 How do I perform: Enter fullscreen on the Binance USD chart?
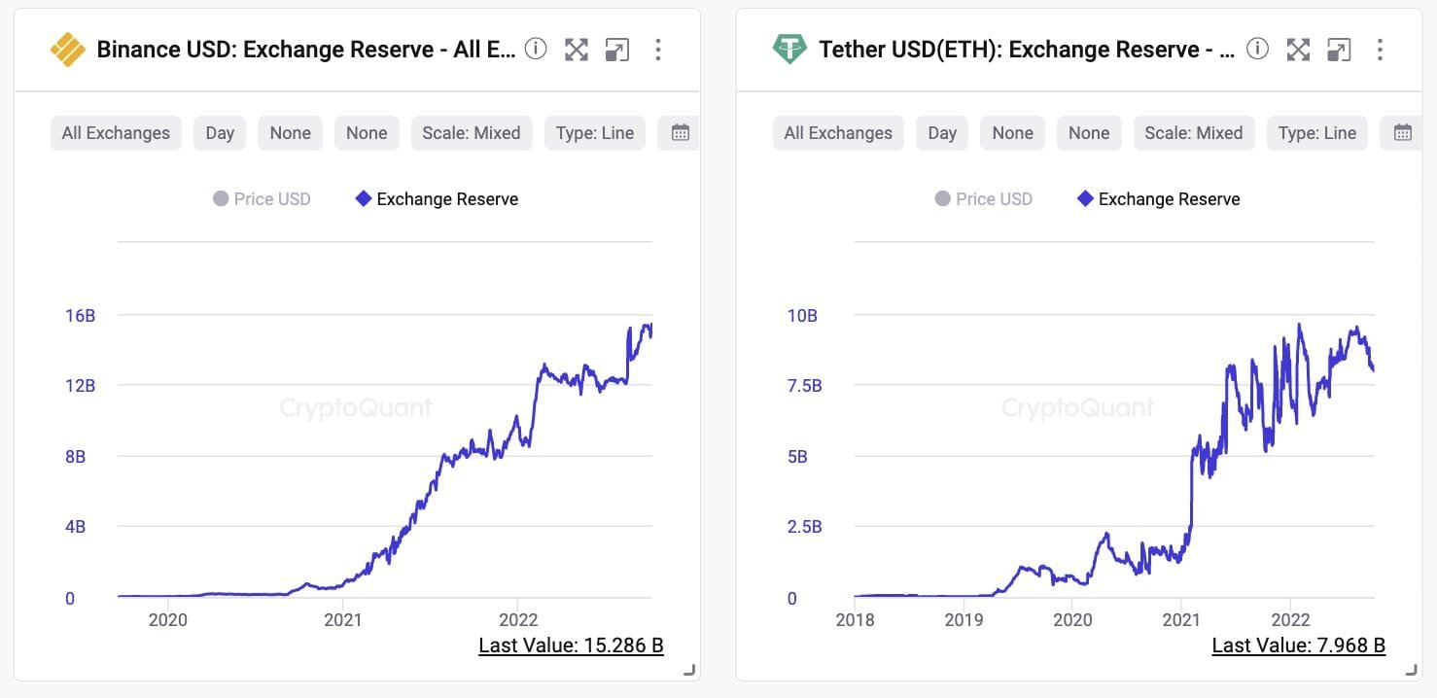[x=577, y=49]
